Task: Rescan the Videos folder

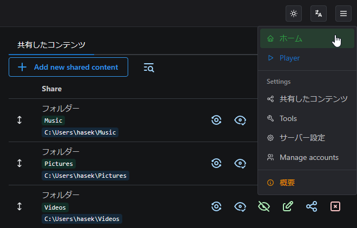Action: pos(216,206)
